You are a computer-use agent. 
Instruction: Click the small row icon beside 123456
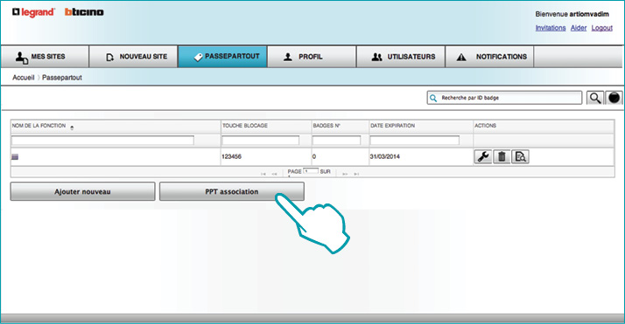coord(15,157)
